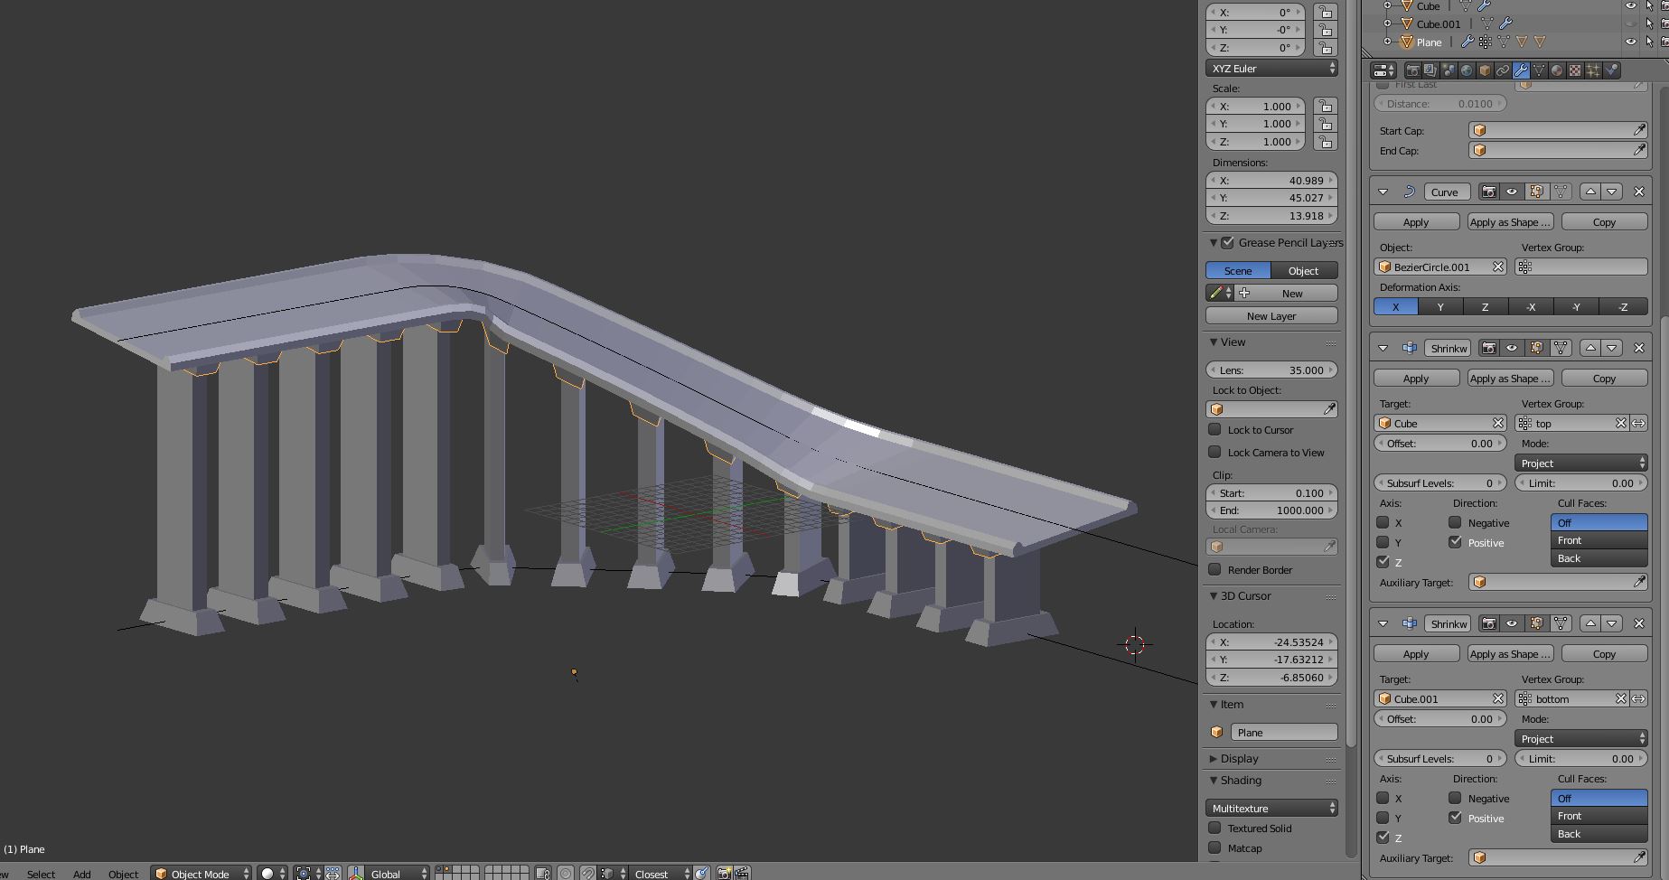Expand the Display panel

(1214, 759)
